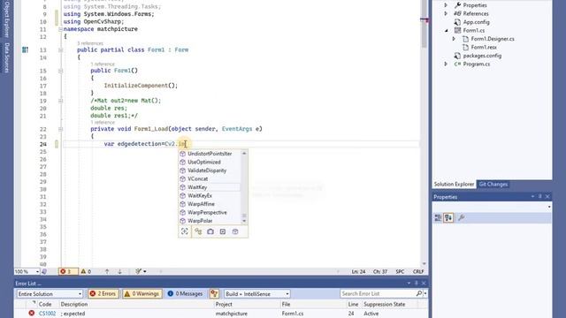Collapse Form1_Load method outlining box

pos(61,129)
